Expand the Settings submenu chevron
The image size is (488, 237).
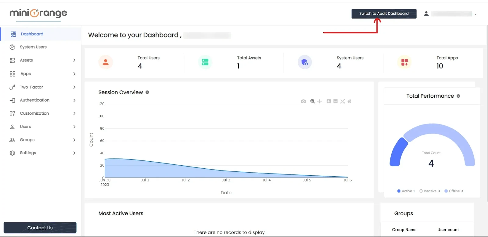click(x=74, y=153)
